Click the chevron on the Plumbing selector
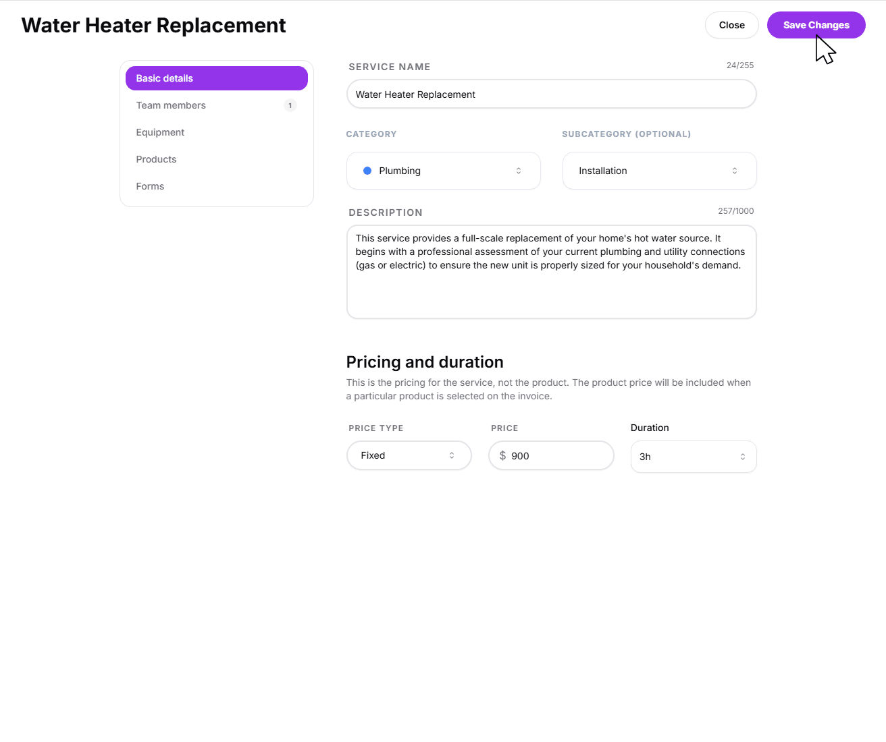This screenshot has height=742, width=886. pyautogui.click(x=518, y=171)
